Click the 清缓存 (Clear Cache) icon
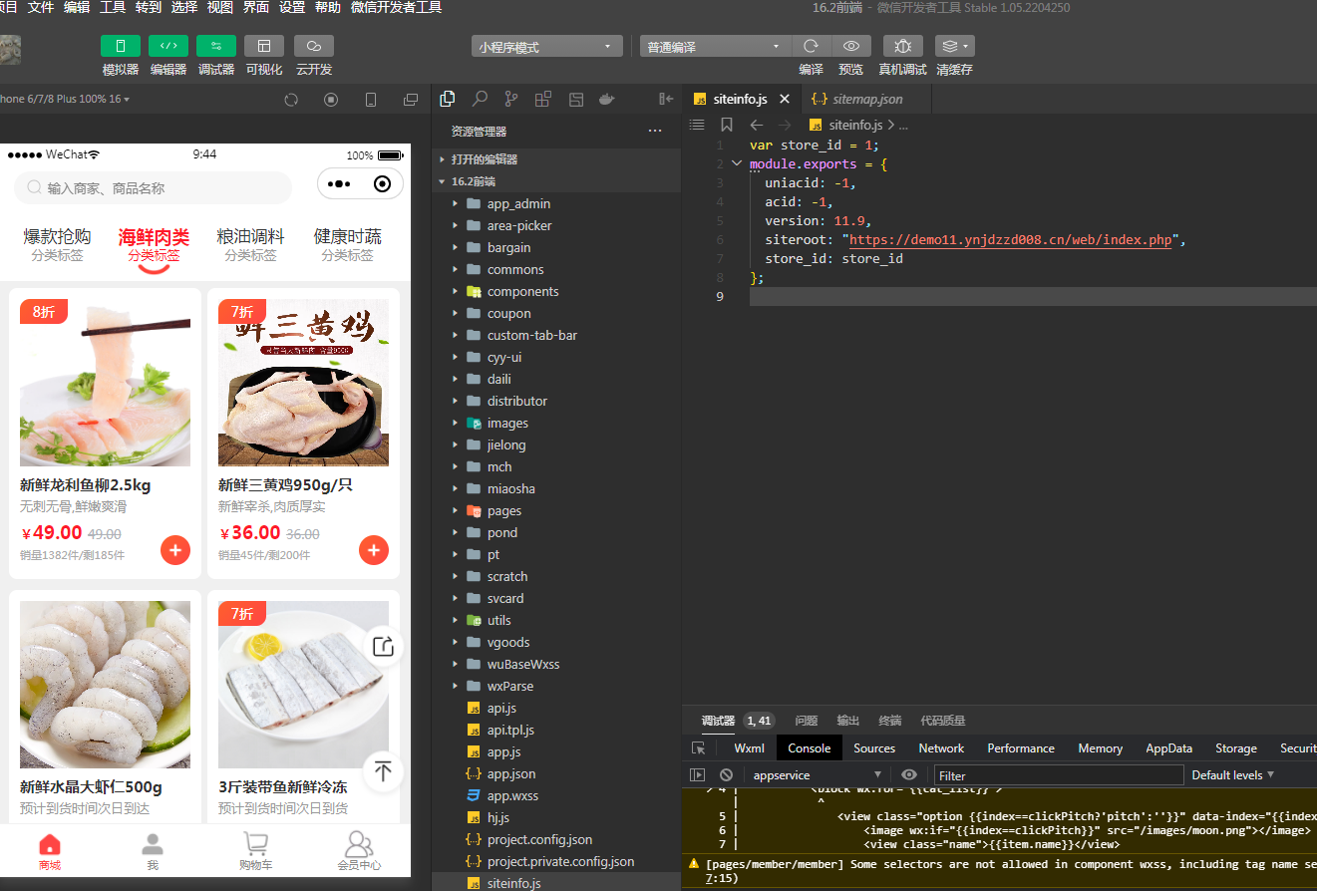1317x891 pixels. coord(952,45)
